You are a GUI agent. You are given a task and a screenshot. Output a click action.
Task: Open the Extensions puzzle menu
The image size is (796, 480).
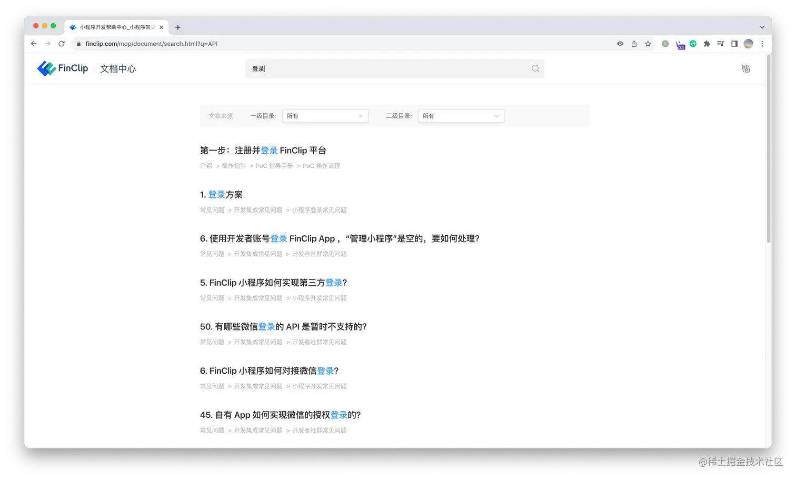[707, 44]
